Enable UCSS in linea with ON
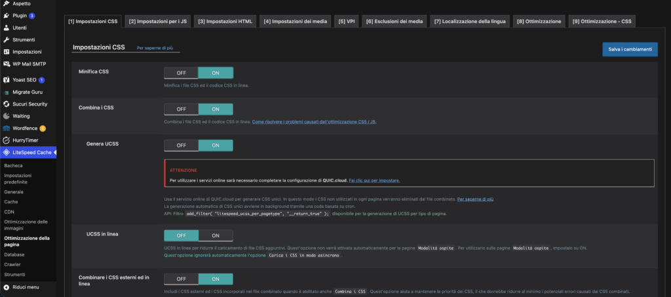Viewport: 671px width, 297px height. tap(216, 236)
